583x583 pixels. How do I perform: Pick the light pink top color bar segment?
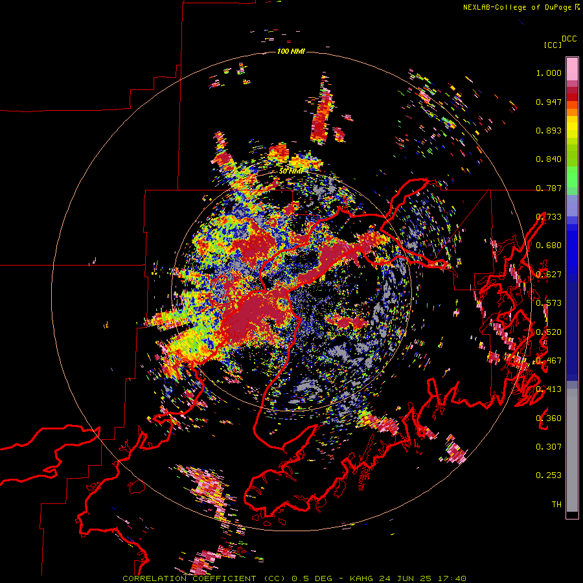click(x=572, y=69)
